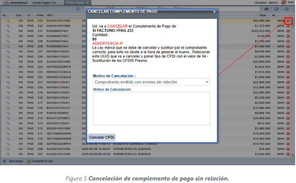This screenshot has height=183, width=296.
Task: Click the red cancel icon for folio 233
Action: point(288,20)
